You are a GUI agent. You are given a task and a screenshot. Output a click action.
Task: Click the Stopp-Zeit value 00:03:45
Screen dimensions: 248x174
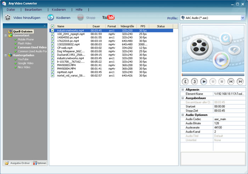click(x=220, y=110)
